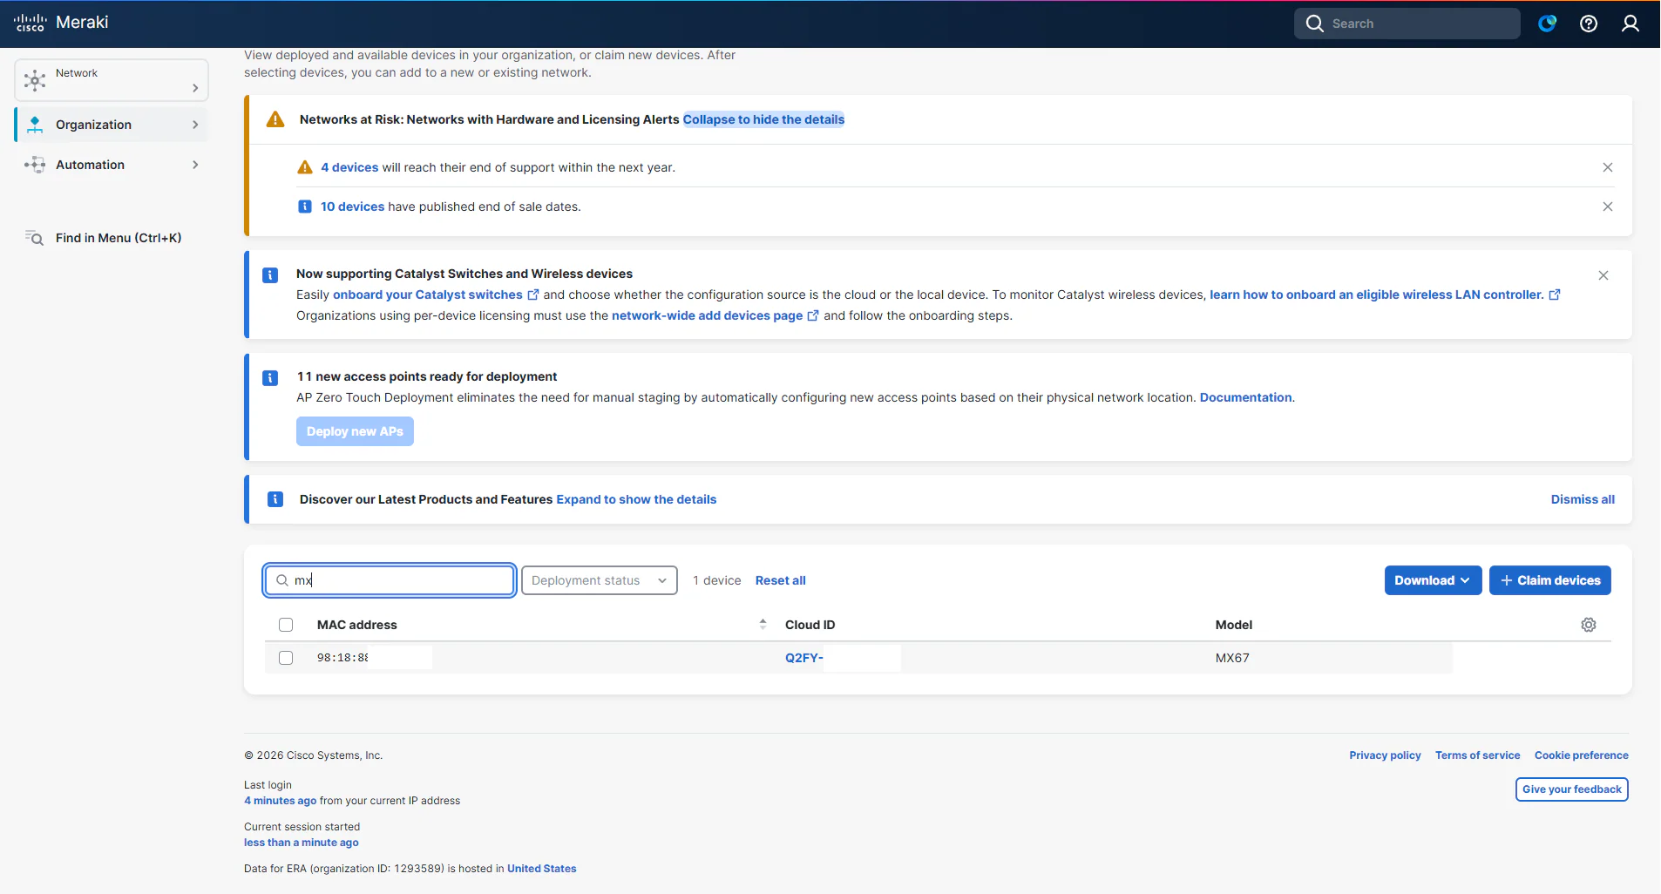
Task: Click the magnifier icon in header search
Action: [1315, 24]
